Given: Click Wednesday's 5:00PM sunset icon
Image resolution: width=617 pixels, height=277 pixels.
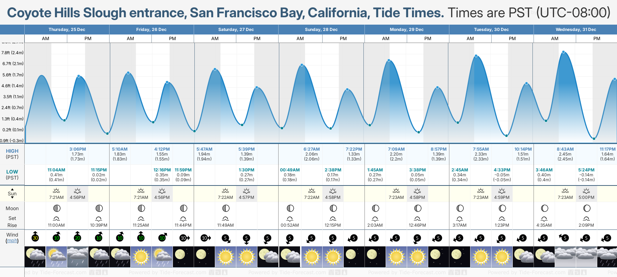Looking at the screenshot, I should tap(586, 191).
